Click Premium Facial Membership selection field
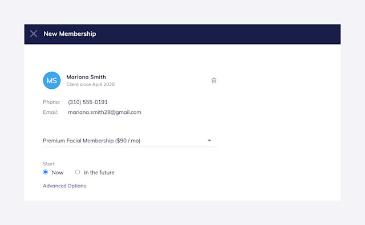Viewport: 365px width, 225px height. pyautogui.click(x=130, y=141)
